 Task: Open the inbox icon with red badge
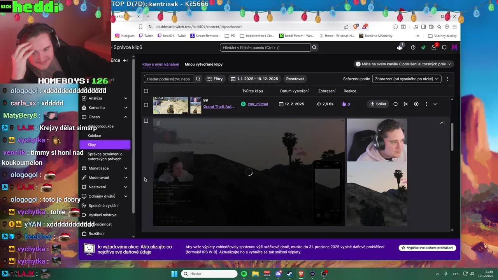[434, 47]
